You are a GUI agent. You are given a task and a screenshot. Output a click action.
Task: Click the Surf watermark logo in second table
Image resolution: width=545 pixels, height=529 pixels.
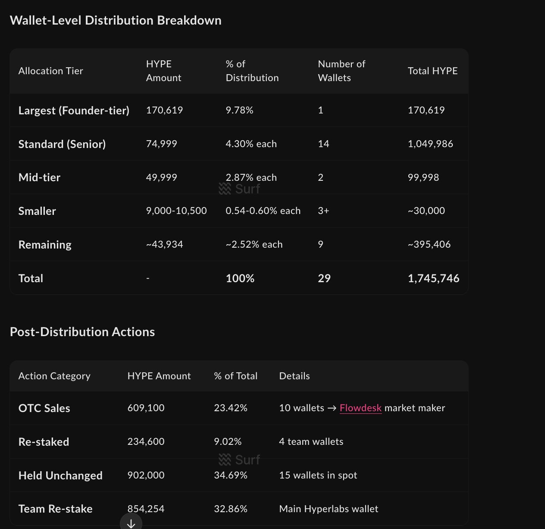[x=239, y=460]
